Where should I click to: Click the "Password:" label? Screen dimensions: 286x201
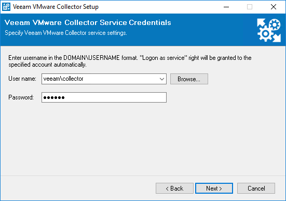pyautogui.click(x=21, y=97)
